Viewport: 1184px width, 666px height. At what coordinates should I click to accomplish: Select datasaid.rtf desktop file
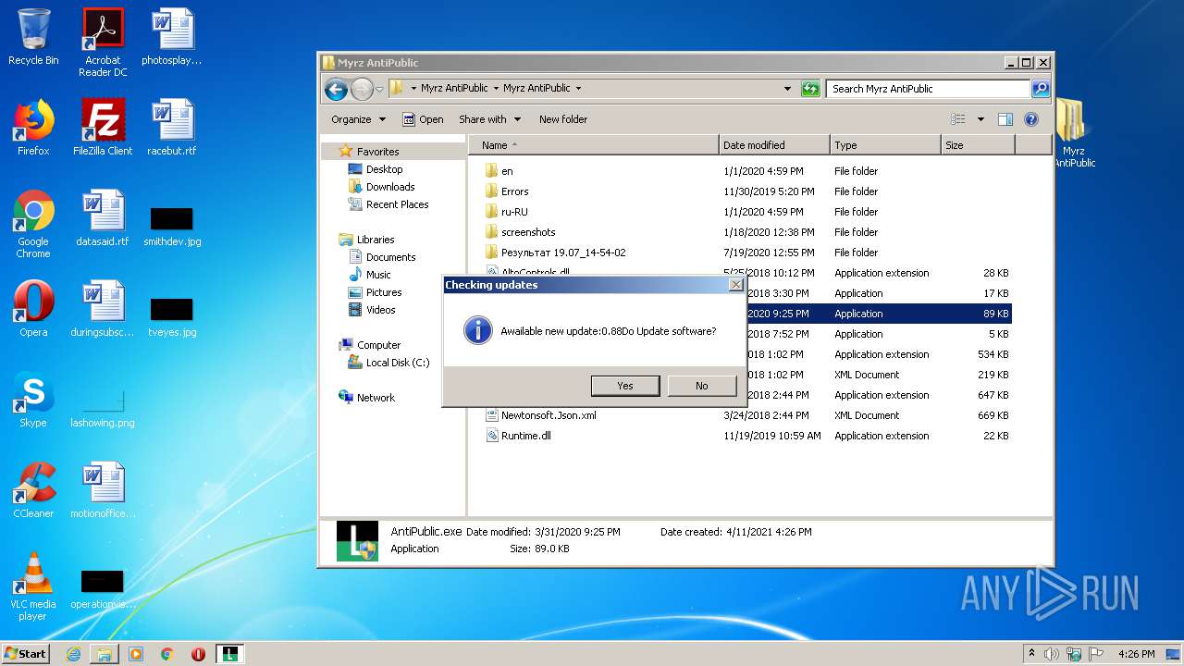coord(103,218)
